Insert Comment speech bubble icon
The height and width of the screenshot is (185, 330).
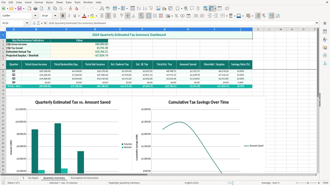pyautogui.click(x=192, y=8)
